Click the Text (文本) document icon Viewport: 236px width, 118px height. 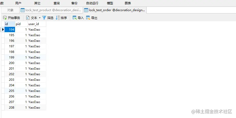coord(28,18)
